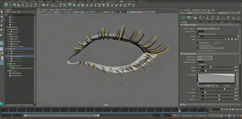The image size is (242, 119).
Task: Open the File menu in the XGen panel
Action: pyautogui.click(x=181, y=10)
